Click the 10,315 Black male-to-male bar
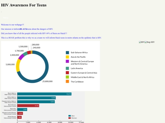 44,94
